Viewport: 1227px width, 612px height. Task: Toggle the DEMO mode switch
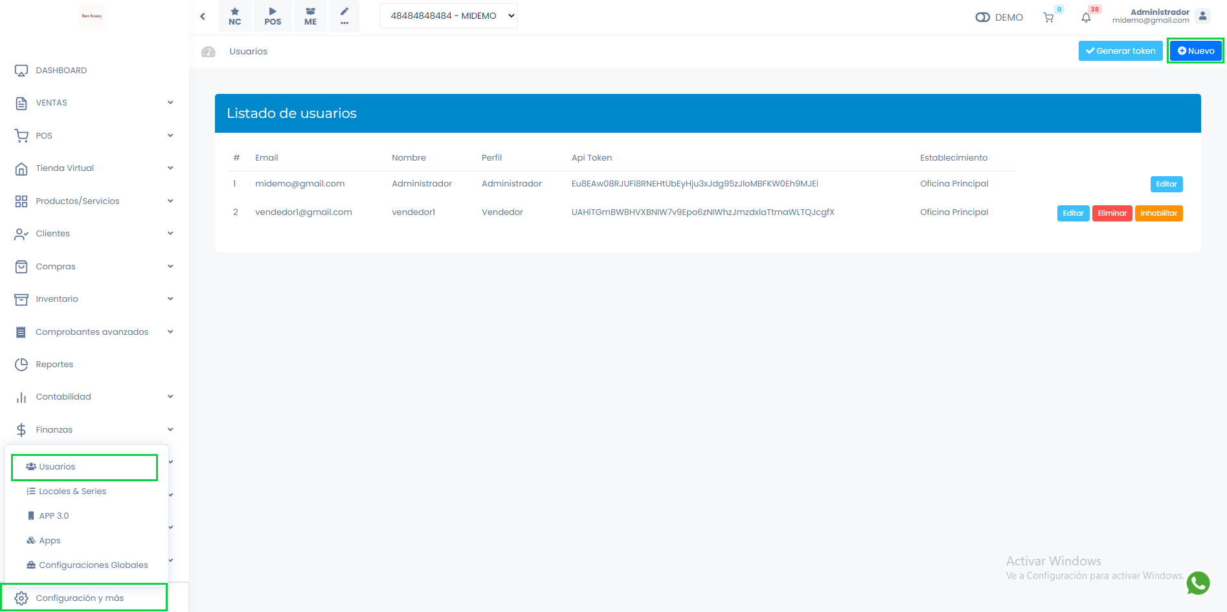click(982, 17)
